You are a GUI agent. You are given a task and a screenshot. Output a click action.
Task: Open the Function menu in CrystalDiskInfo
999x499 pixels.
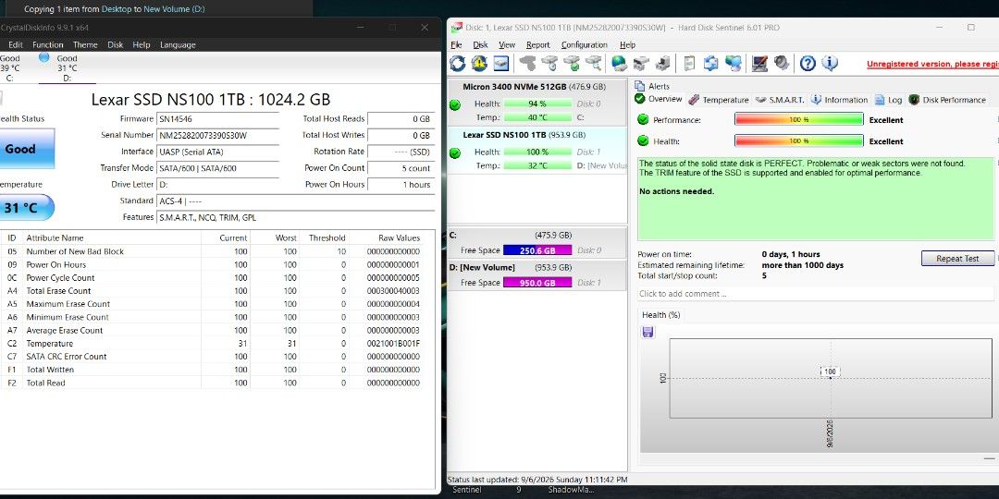click(48, 45)
